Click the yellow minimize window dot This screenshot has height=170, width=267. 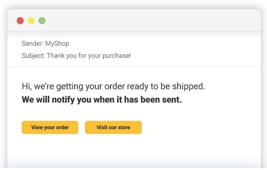tap(31, 21)
